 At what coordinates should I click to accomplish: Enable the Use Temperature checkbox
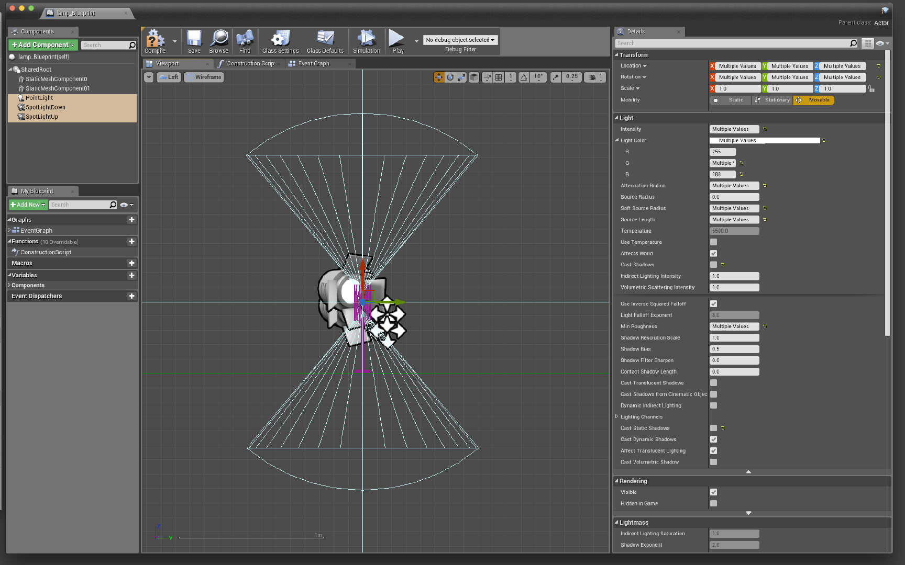click(x=713, y=242)
